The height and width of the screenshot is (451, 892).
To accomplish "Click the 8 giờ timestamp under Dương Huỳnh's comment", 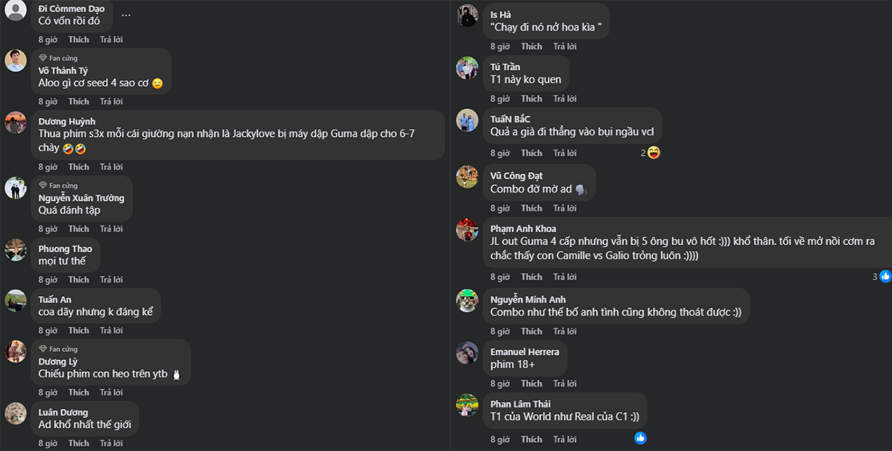I will 48,167.
